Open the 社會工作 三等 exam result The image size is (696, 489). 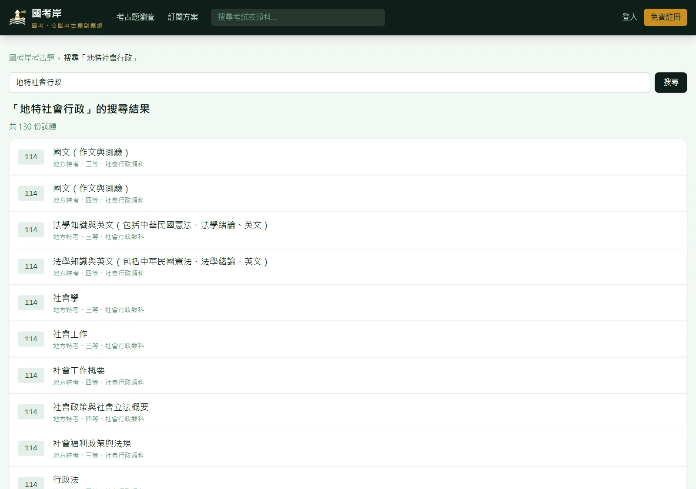click(348, 339)
